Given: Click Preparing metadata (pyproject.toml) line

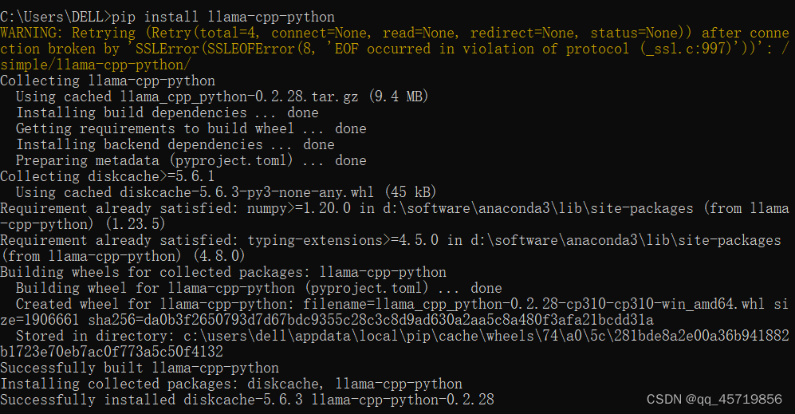Looking at the screenshot, I should point(191,160).
